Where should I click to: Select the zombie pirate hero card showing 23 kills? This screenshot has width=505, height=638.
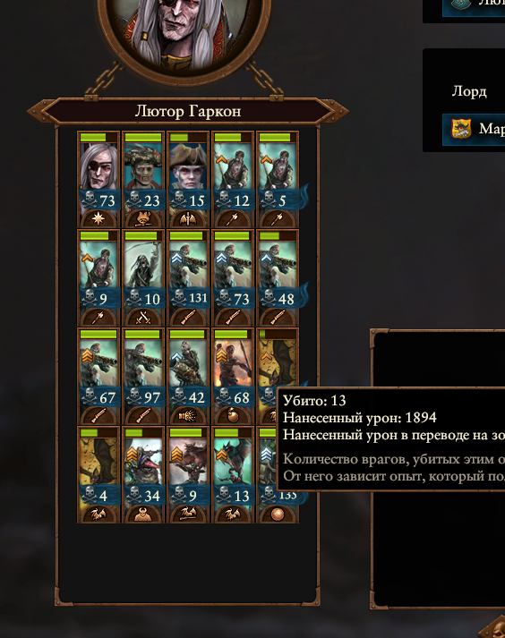tap(143, 179)
